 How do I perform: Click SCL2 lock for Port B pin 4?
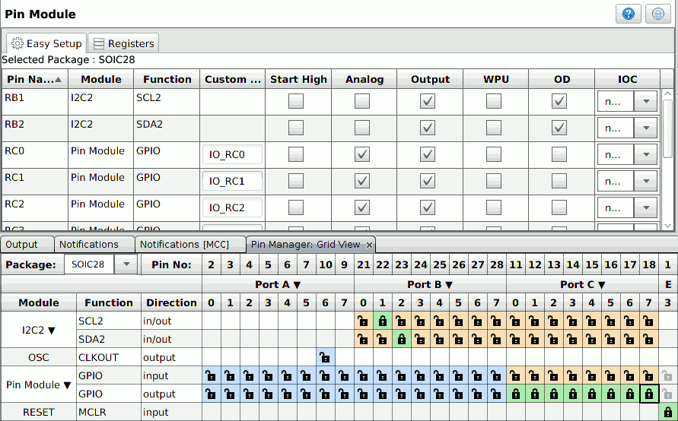[x=439, y=321]
